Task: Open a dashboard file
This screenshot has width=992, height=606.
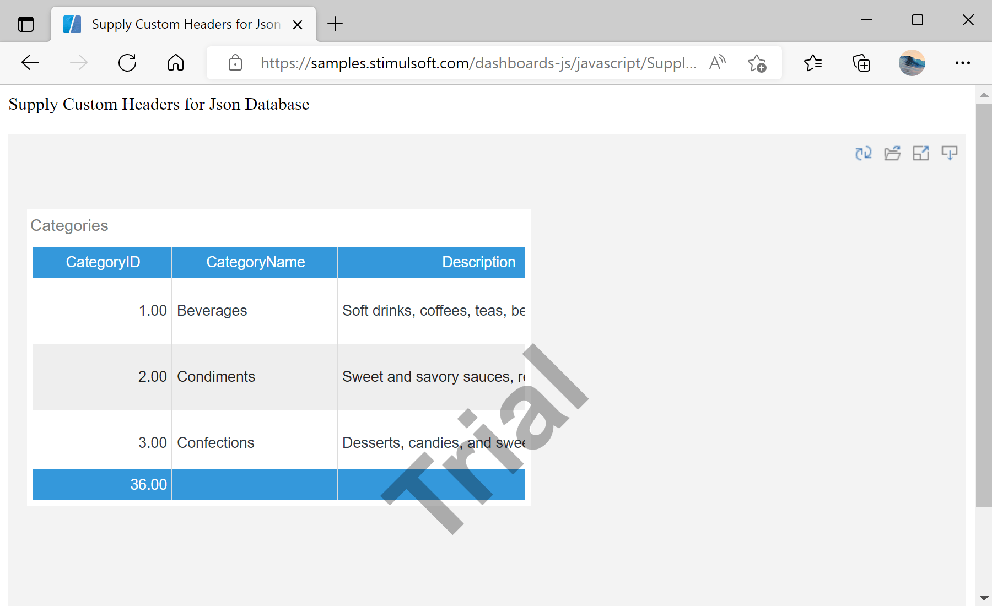Action: tap(893, 153)
